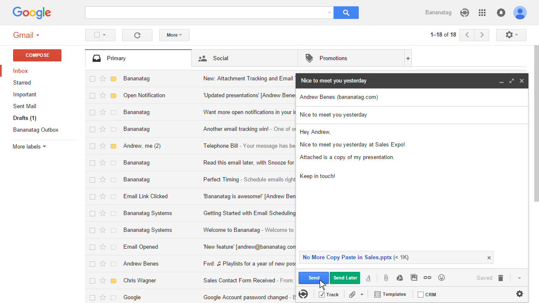Check the Andrew, me (2) email

[x=92, y=146]
